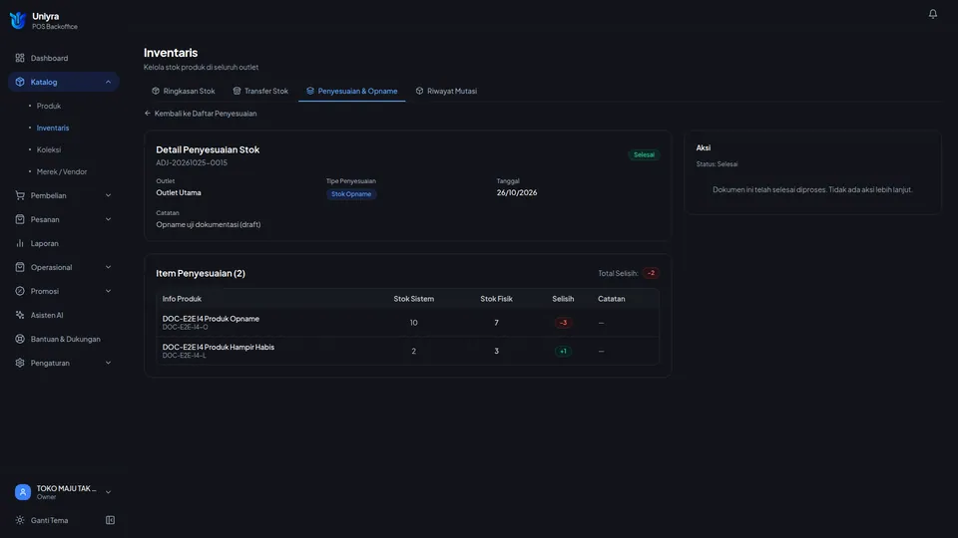
Task: Click the Uniyra logo icon
Action: coord(18,20)
